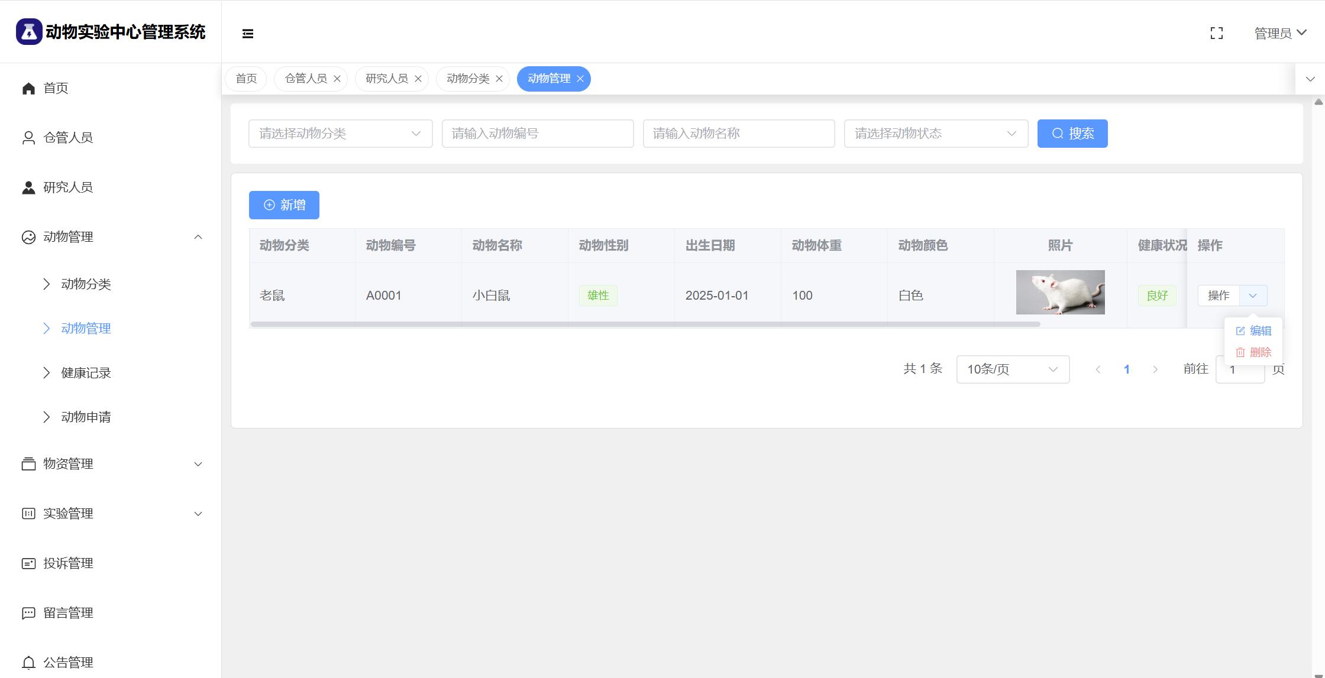Open the 请选择动物分类 dropdown
The image size is (1325, 678).
340,134
